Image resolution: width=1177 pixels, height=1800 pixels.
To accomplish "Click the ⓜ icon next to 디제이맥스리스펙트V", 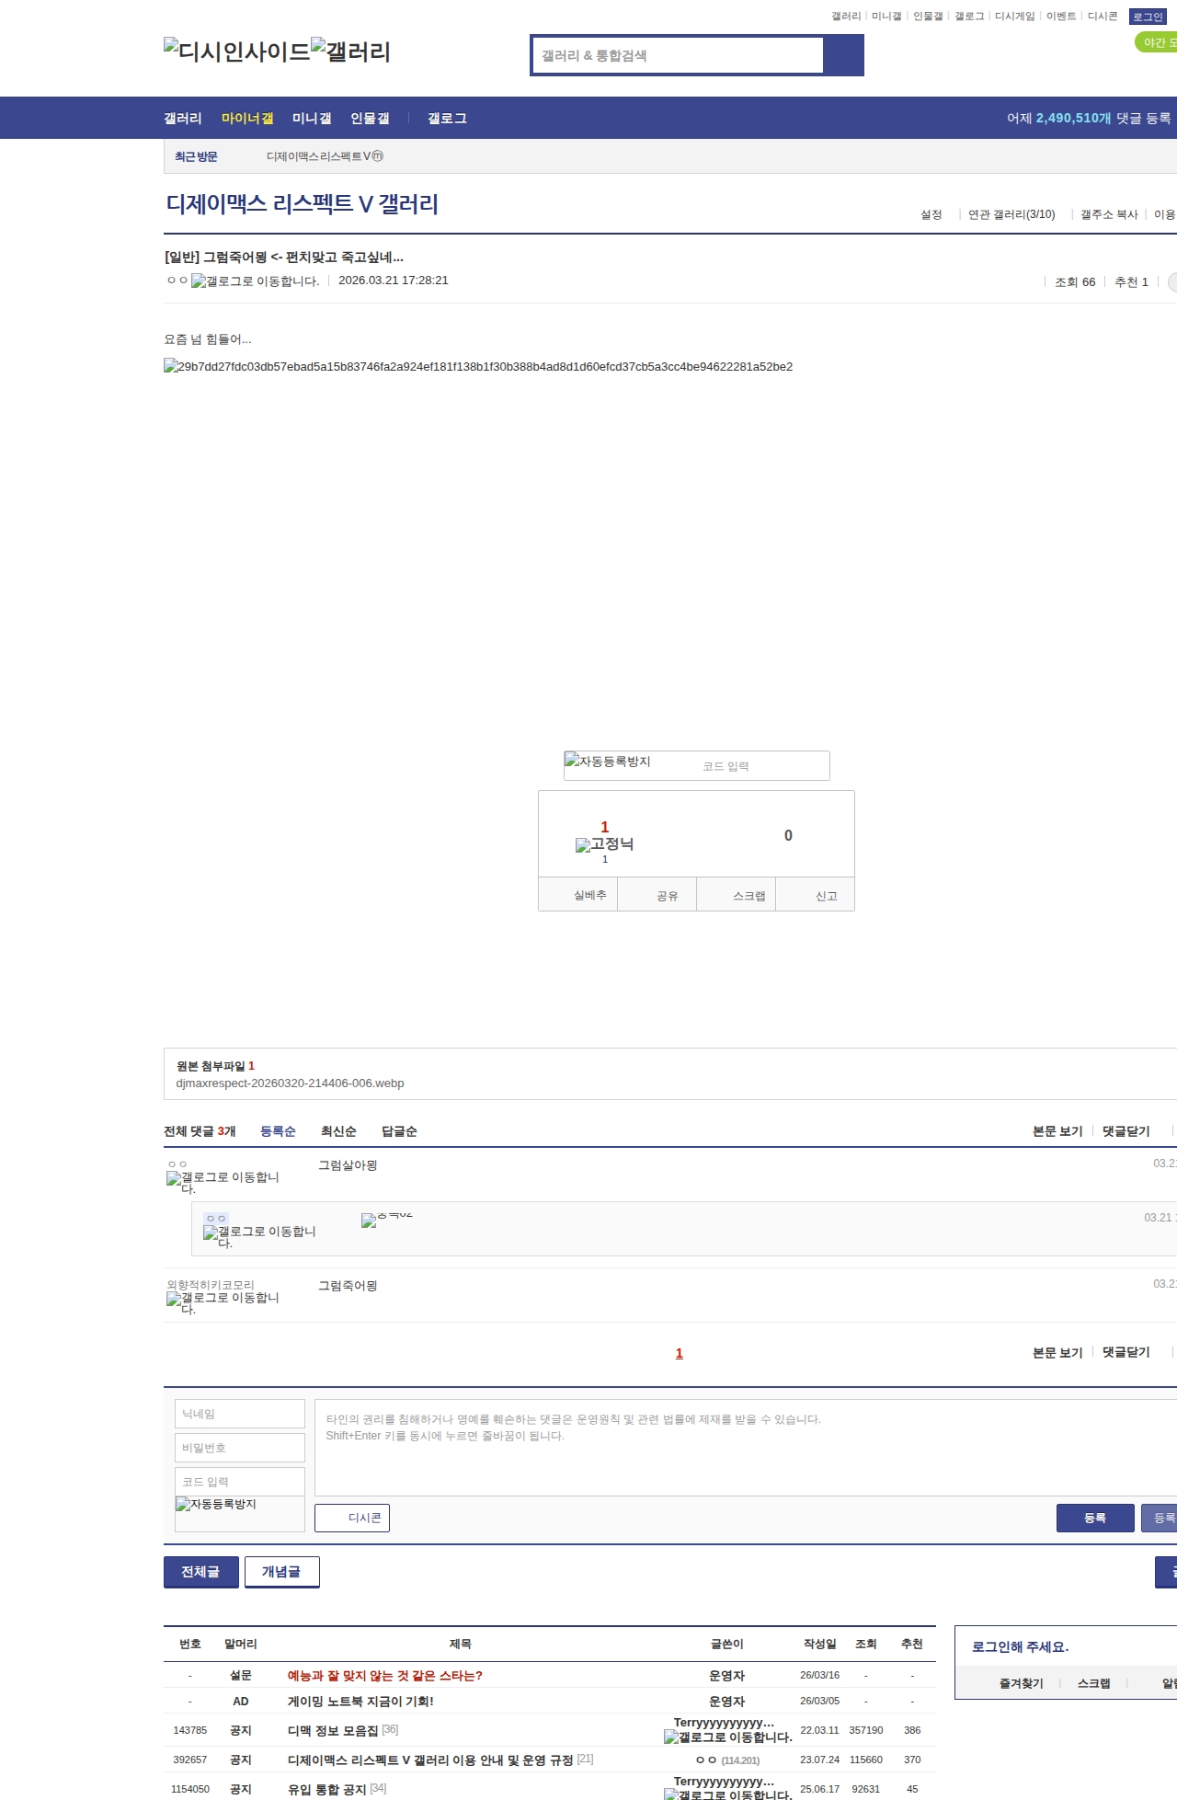I will pyautogui.click(x=378, y=156).
